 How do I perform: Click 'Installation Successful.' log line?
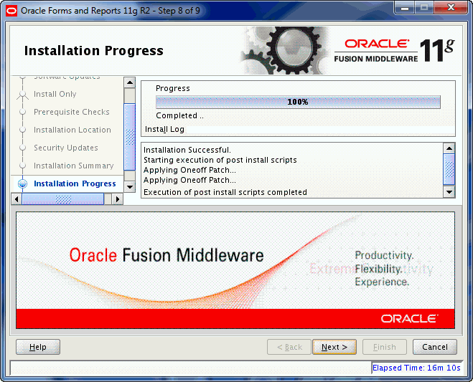pyautogui.click(x=187, y=150)
